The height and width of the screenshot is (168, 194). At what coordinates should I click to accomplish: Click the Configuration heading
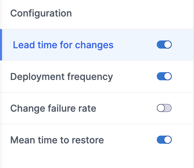point(41,13)
